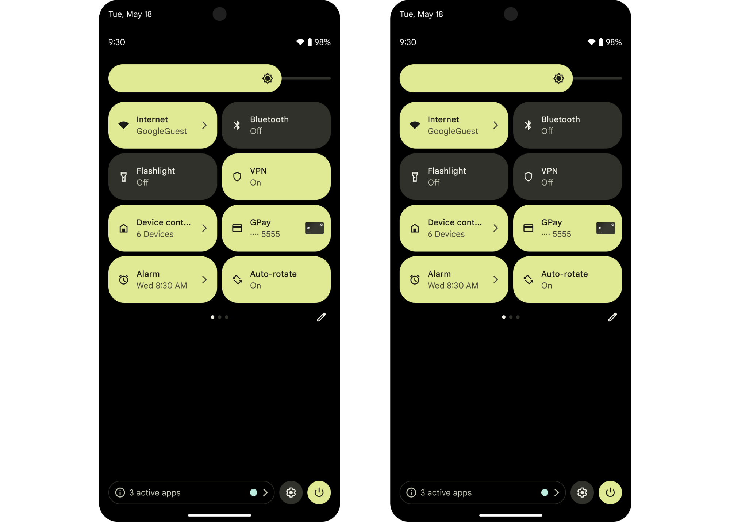Expand Alarm Wed 8:30 AM chevron
Image resolution: width=730 pixels, height=522 pixels.
coord(206,280)
